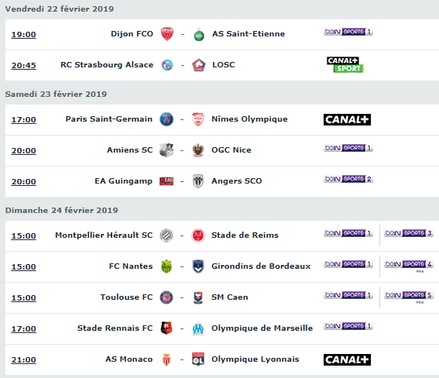Select the Girondins de Bordeaux team name

coord(261,266)
